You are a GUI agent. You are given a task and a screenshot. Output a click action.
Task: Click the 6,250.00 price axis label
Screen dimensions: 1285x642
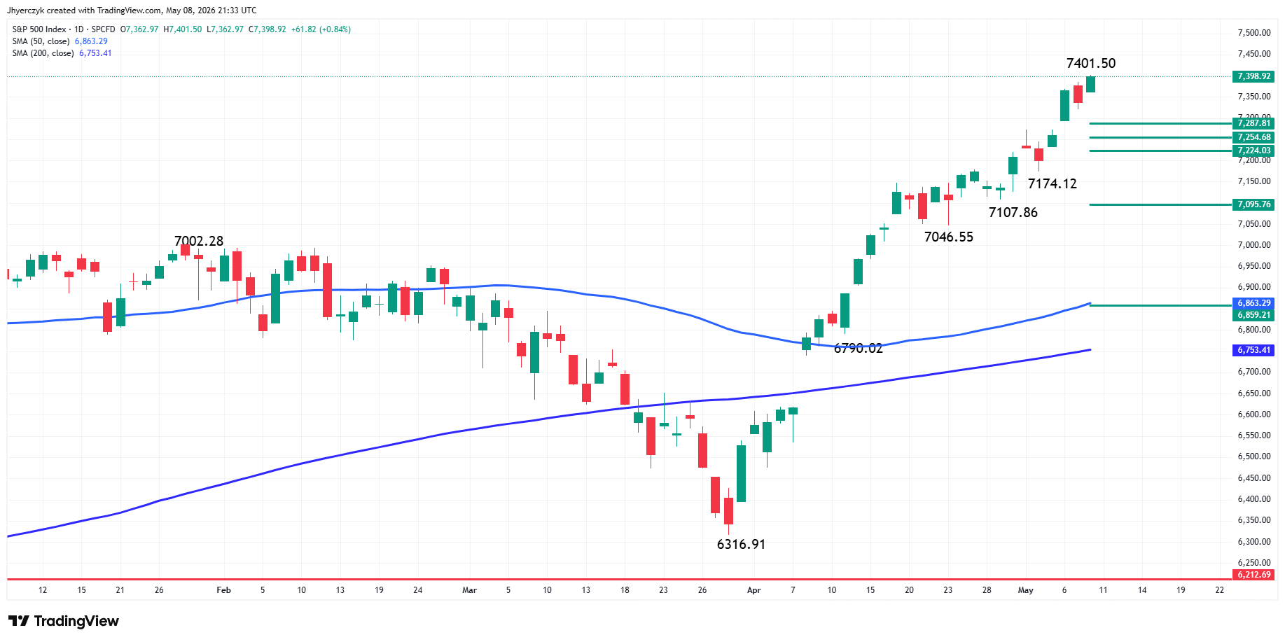coord(1253,563)
